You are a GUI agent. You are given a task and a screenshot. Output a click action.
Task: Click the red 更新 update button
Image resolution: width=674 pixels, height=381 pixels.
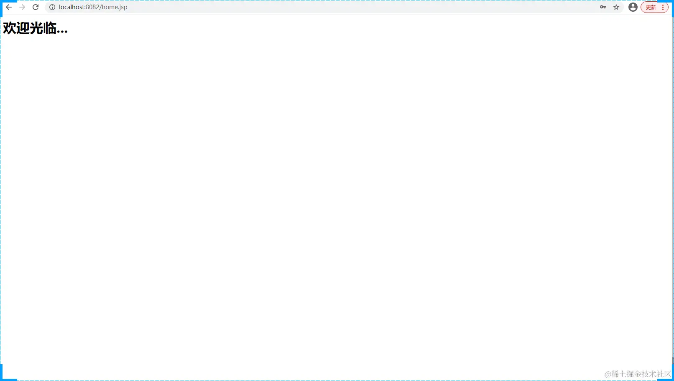[651, 7]
